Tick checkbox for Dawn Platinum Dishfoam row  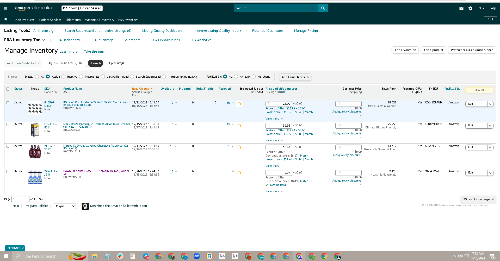pyautogui.click(x=8, y=172)
